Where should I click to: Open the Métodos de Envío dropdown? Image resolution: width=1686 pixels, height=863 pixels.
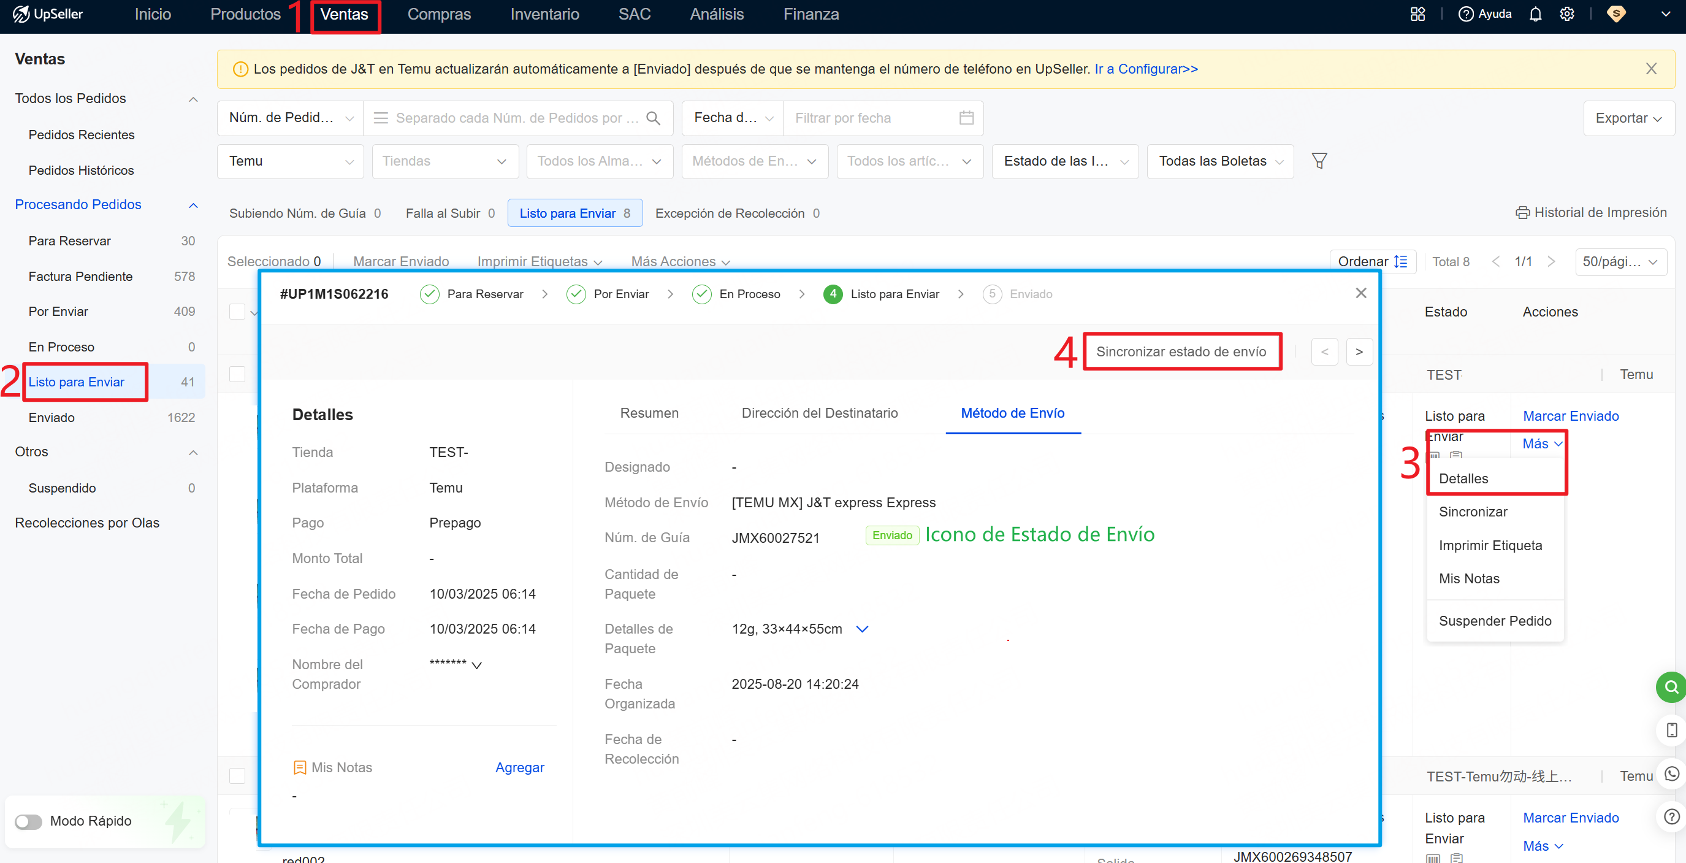click(x=755, y=161)
